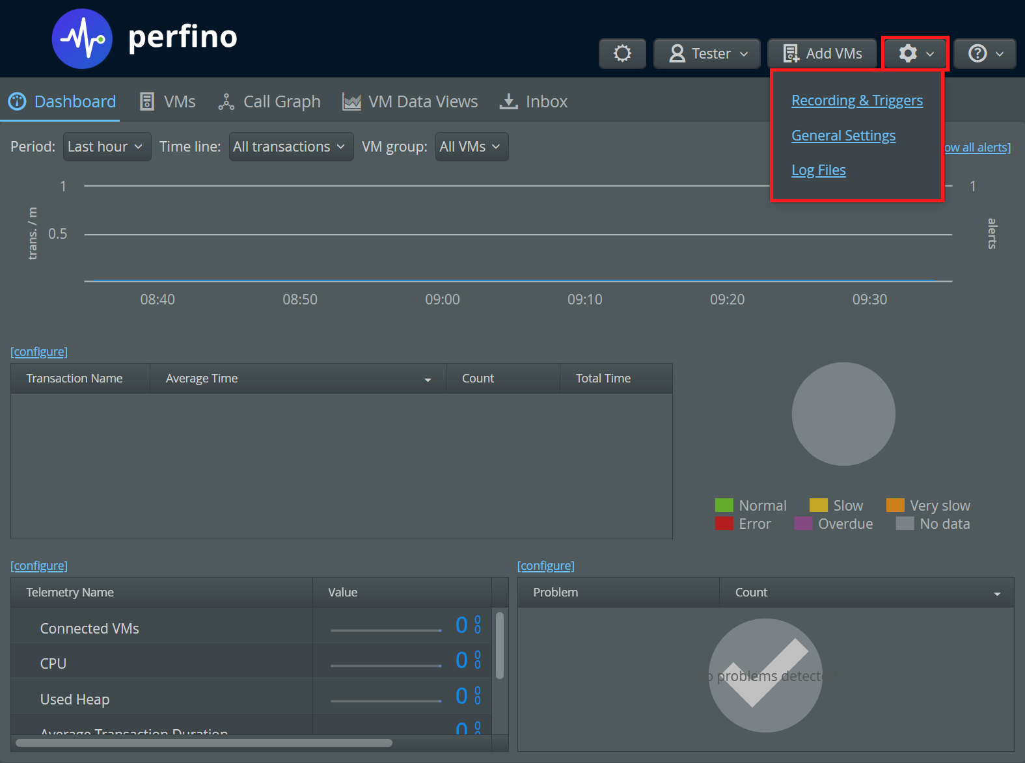Viewport: 1025px width, 763px height.
Task: Switch to the VMs tab
Action: tap(168, 101)
